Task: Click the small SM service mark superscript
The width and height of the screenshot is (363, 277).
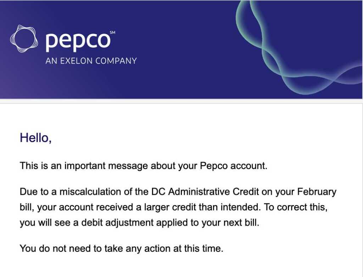Action: pos(112,33)
